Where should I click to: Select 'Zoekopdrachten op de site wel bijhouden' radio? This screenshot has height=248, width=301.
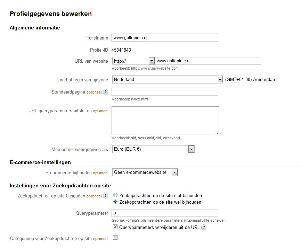tap(115, 202)
